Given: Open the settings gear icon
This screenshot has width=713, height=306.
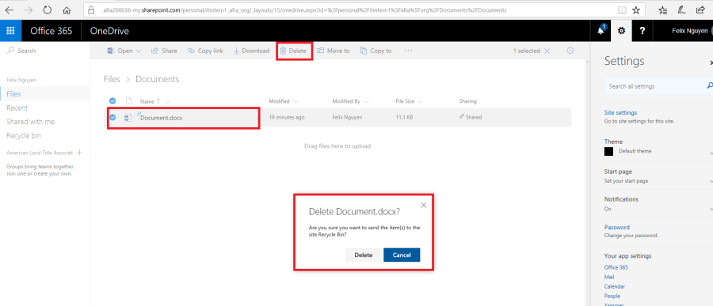Looking at the screenshot, I should (x=621, y=31).
